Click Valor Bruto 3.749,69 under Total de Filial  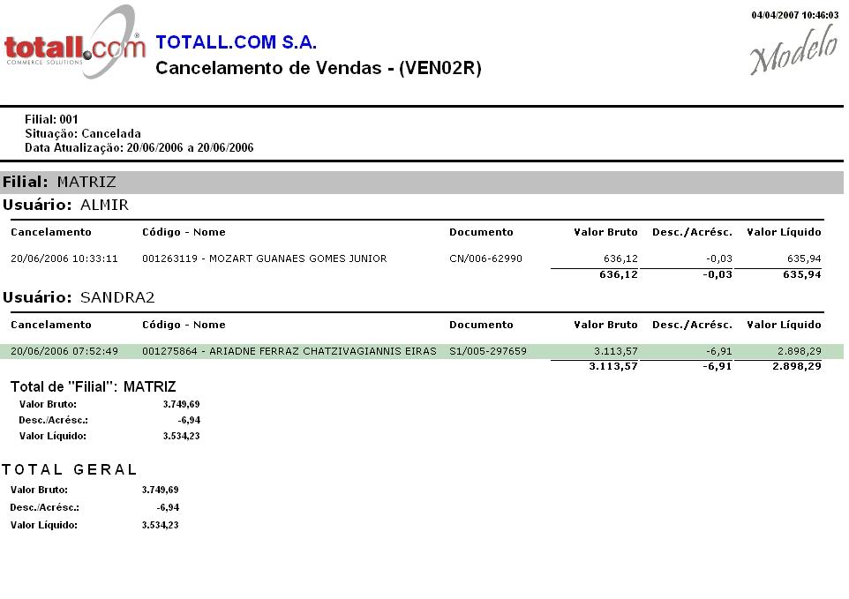tap(182, 404)
